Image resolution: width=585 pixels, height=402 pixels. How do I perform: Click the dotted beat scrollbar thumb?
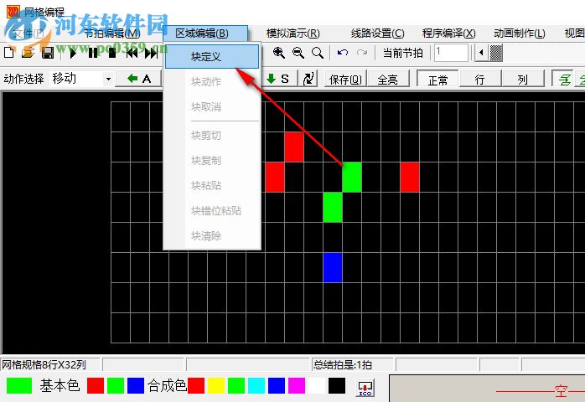[x=496, y=53]
